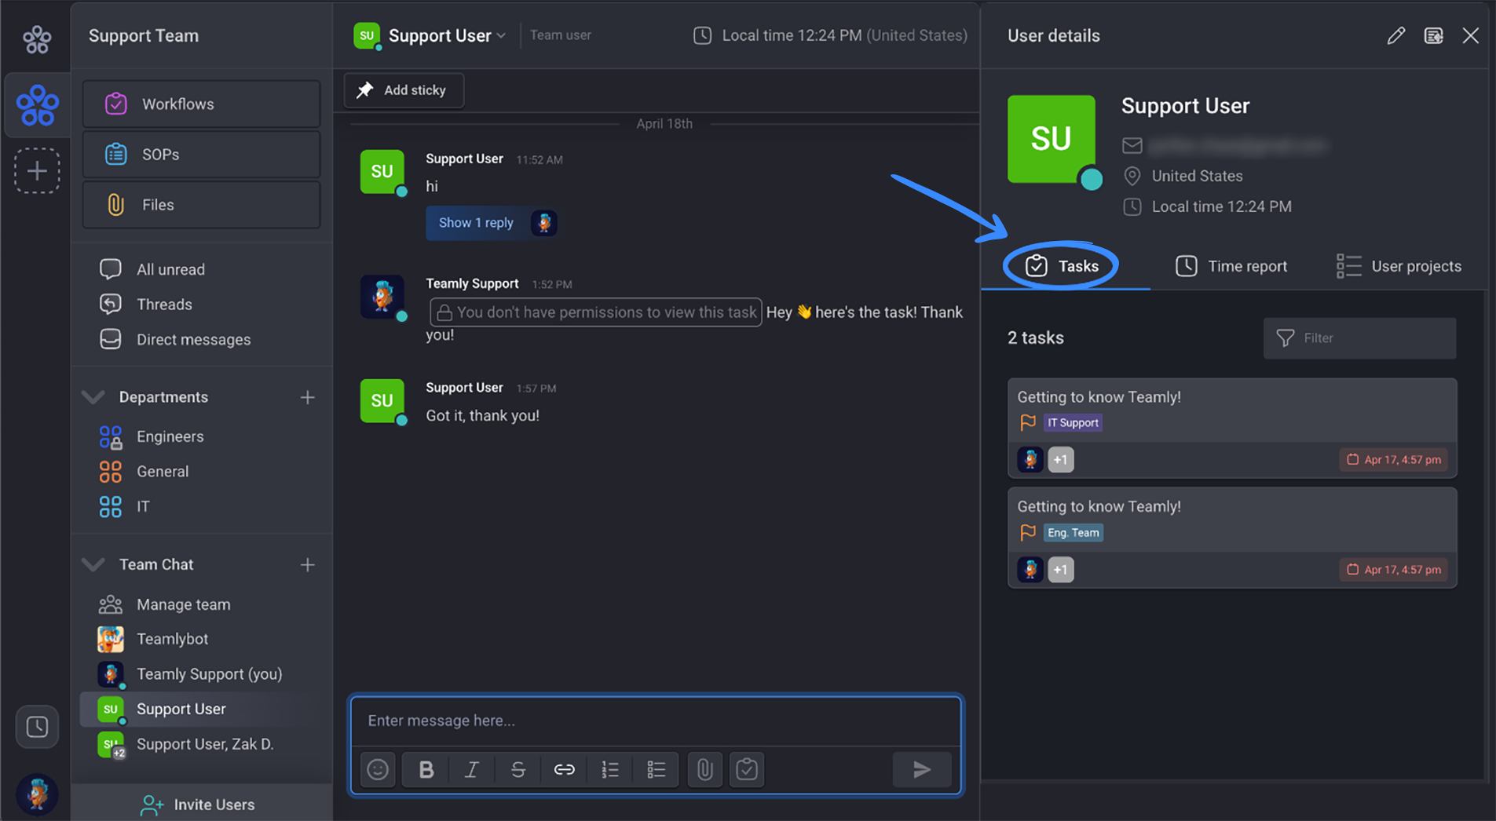The width and height of the screenshot is (1496, 821).
Task: Click the large SU profile avatar
Action: pyautogui.click(x=1051, y=139)
